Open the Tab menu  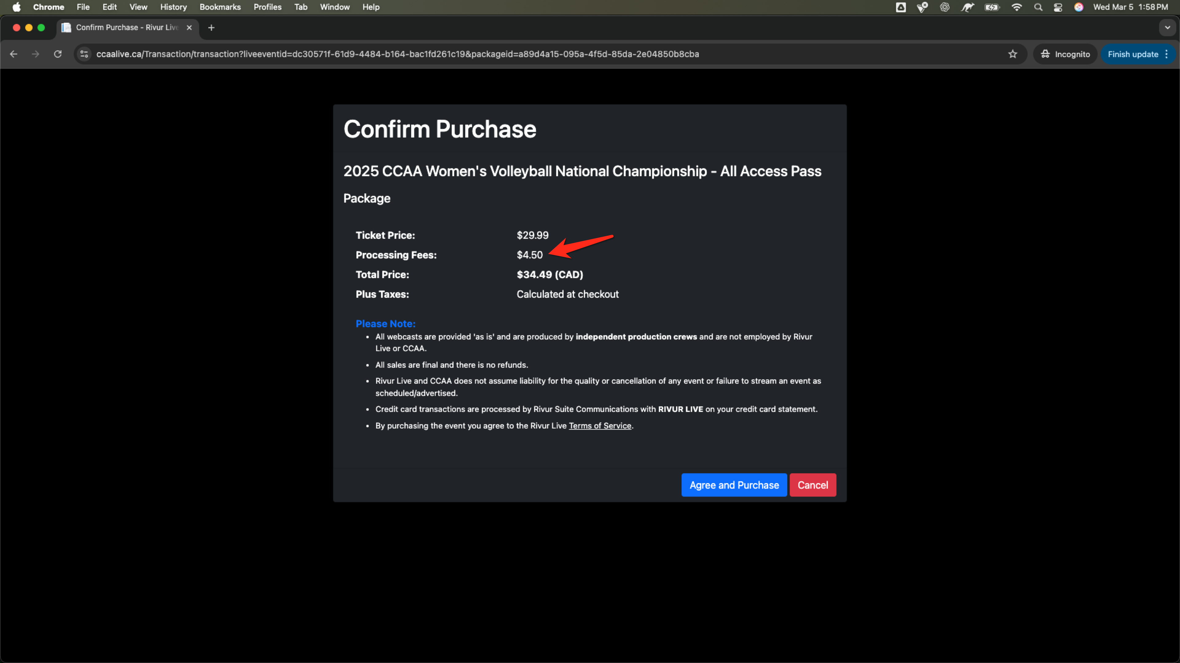point(301,7)
